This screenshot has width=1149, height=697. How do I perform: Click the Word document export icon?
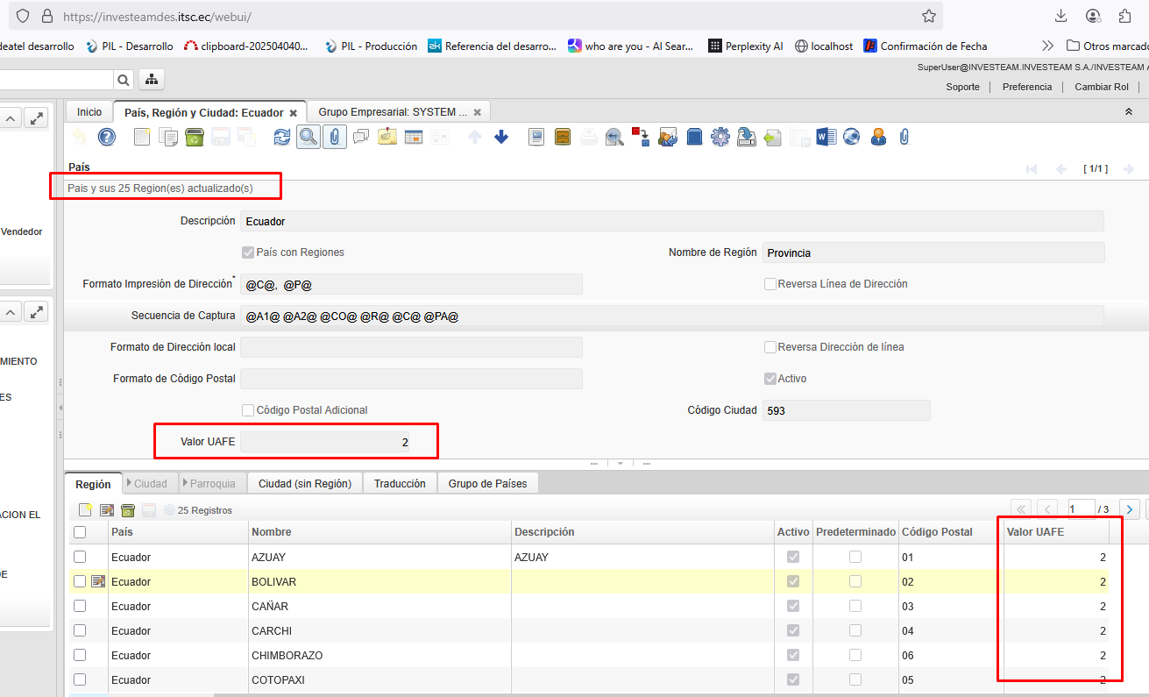825,137
